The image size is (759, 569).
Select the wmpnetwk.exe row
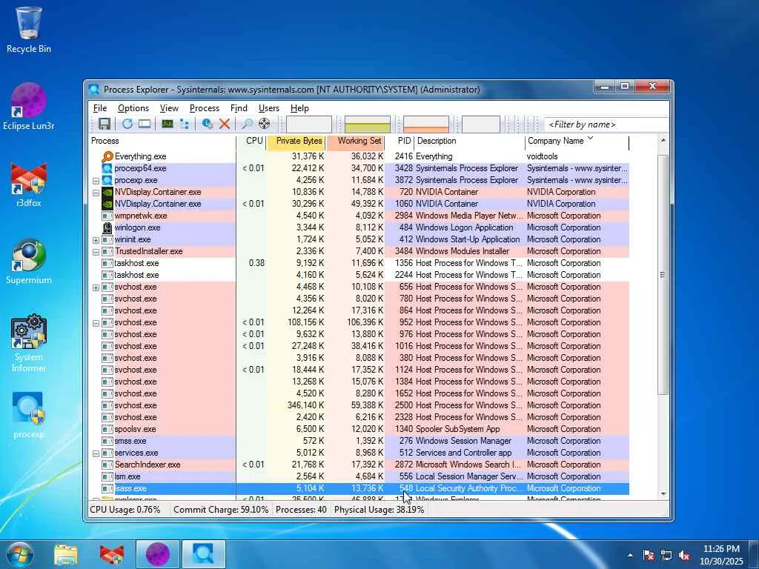(x=359, y=216)
